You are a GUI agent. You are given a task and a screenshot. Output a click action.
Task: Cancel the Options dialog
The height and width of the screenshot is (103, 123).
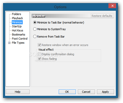coord(86,92)
